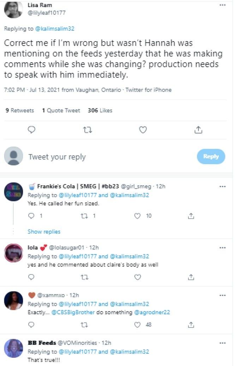Click the Tweet your reply field
240x366 pixels.
(x=106, y=157)
